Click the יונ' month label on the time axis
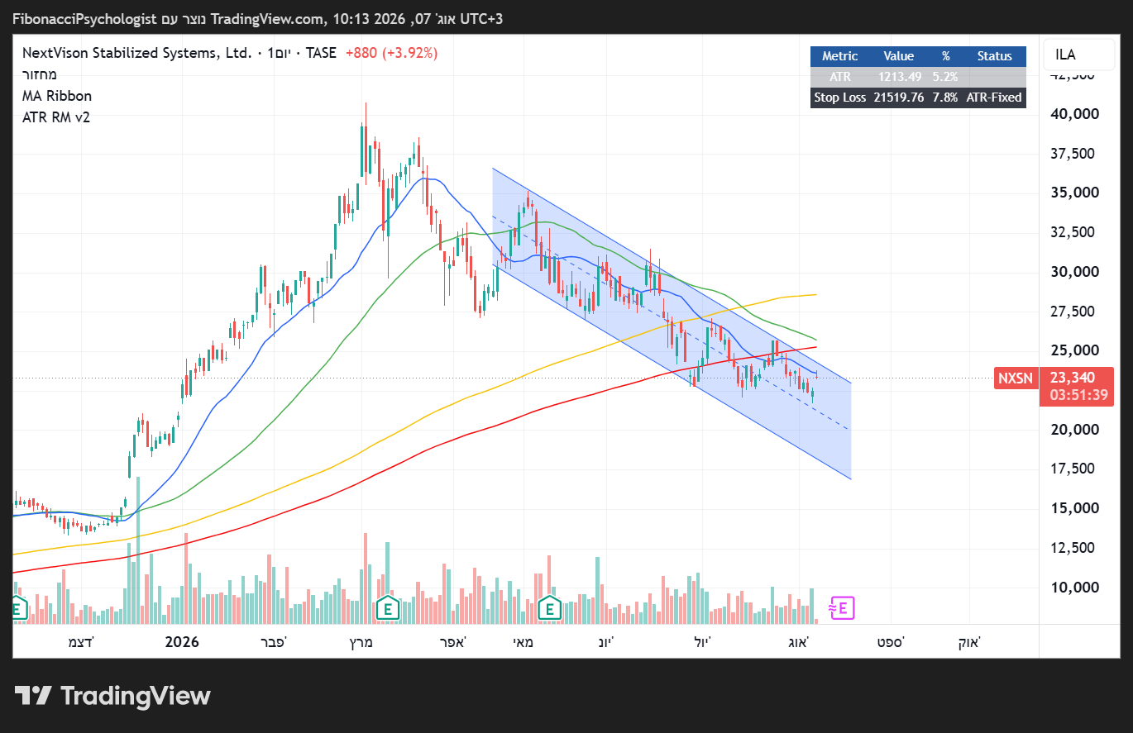 pyautogui.click(x=606, y=642)
